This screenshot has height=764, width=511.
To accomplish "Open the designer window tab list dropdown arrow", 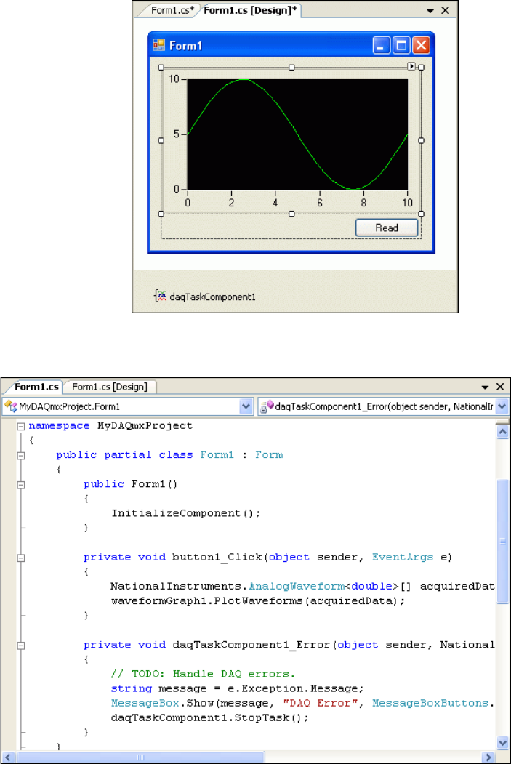I will 430,11.
